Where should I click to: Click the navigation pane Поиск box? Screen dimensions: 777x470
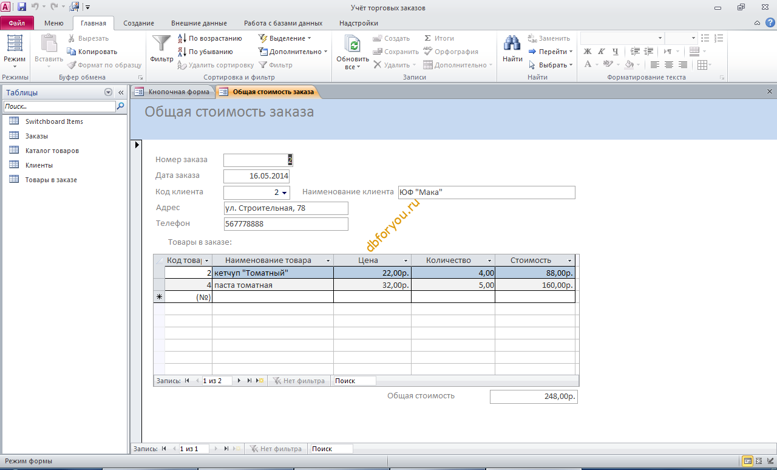pos(59,106)
